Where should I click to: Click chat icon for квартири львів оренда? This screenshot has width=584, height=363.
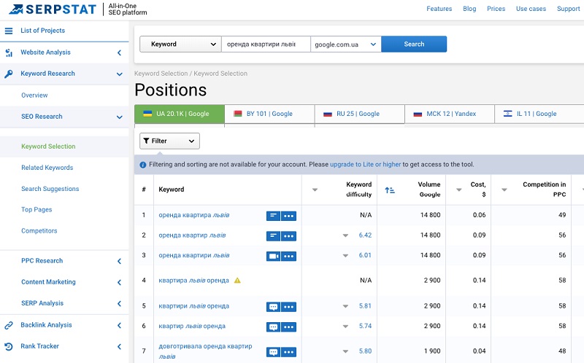coord(273,307)
